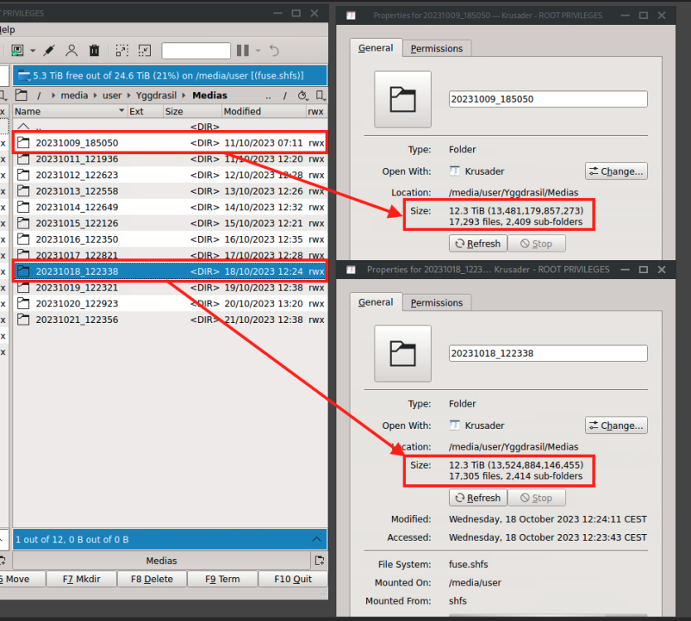The image size is (691, 621).
Task: Click the new tab icon right of Medias tab
Action: point(320,561)
